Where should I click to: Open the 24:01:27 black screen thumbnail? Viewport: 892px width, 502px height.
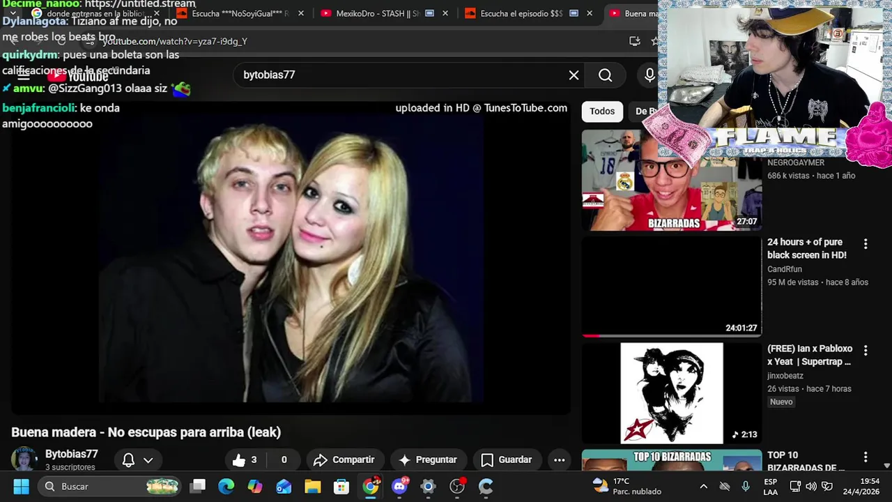pos(672,287)
